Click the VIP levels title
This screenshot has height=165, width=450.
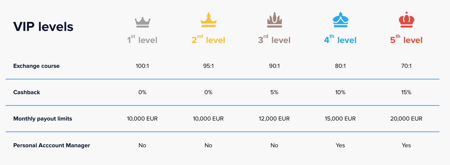[43, 27]
